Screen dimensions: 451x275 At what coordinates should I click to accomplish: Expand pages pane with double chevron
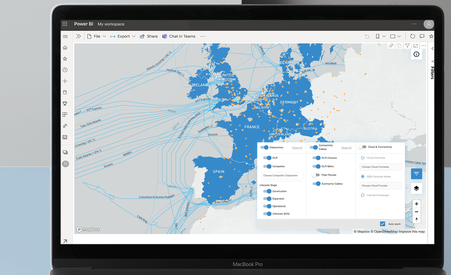(78, 36)
